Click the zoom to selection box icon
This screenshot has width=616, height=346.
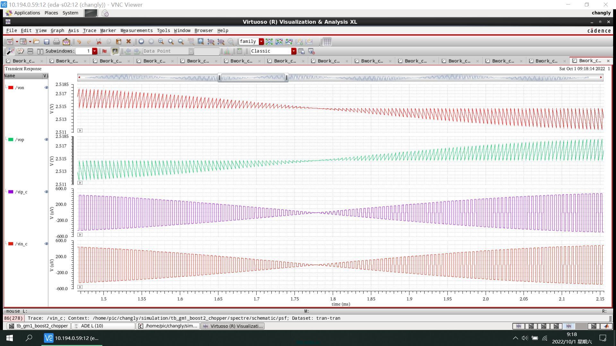201,42
